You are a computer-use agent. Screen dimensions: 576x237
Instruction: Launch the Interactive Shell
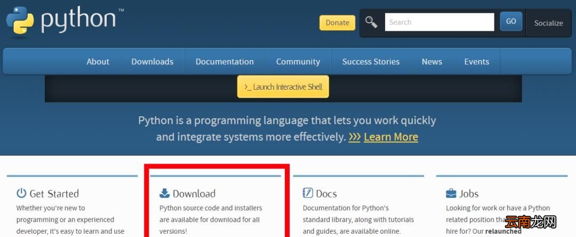[x=283, y=87]
